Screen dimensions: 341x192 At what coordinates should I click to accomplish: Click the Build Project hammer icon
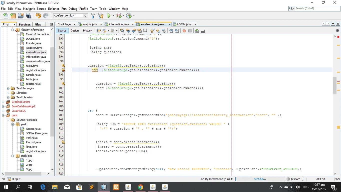[93, 15]
